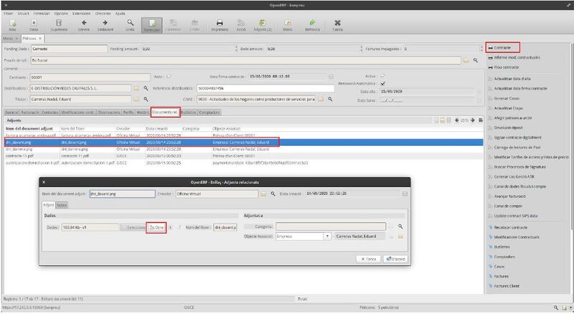Go to next record with Endavant arrow
Screen dimensions: 574x314
coord(105,26)
